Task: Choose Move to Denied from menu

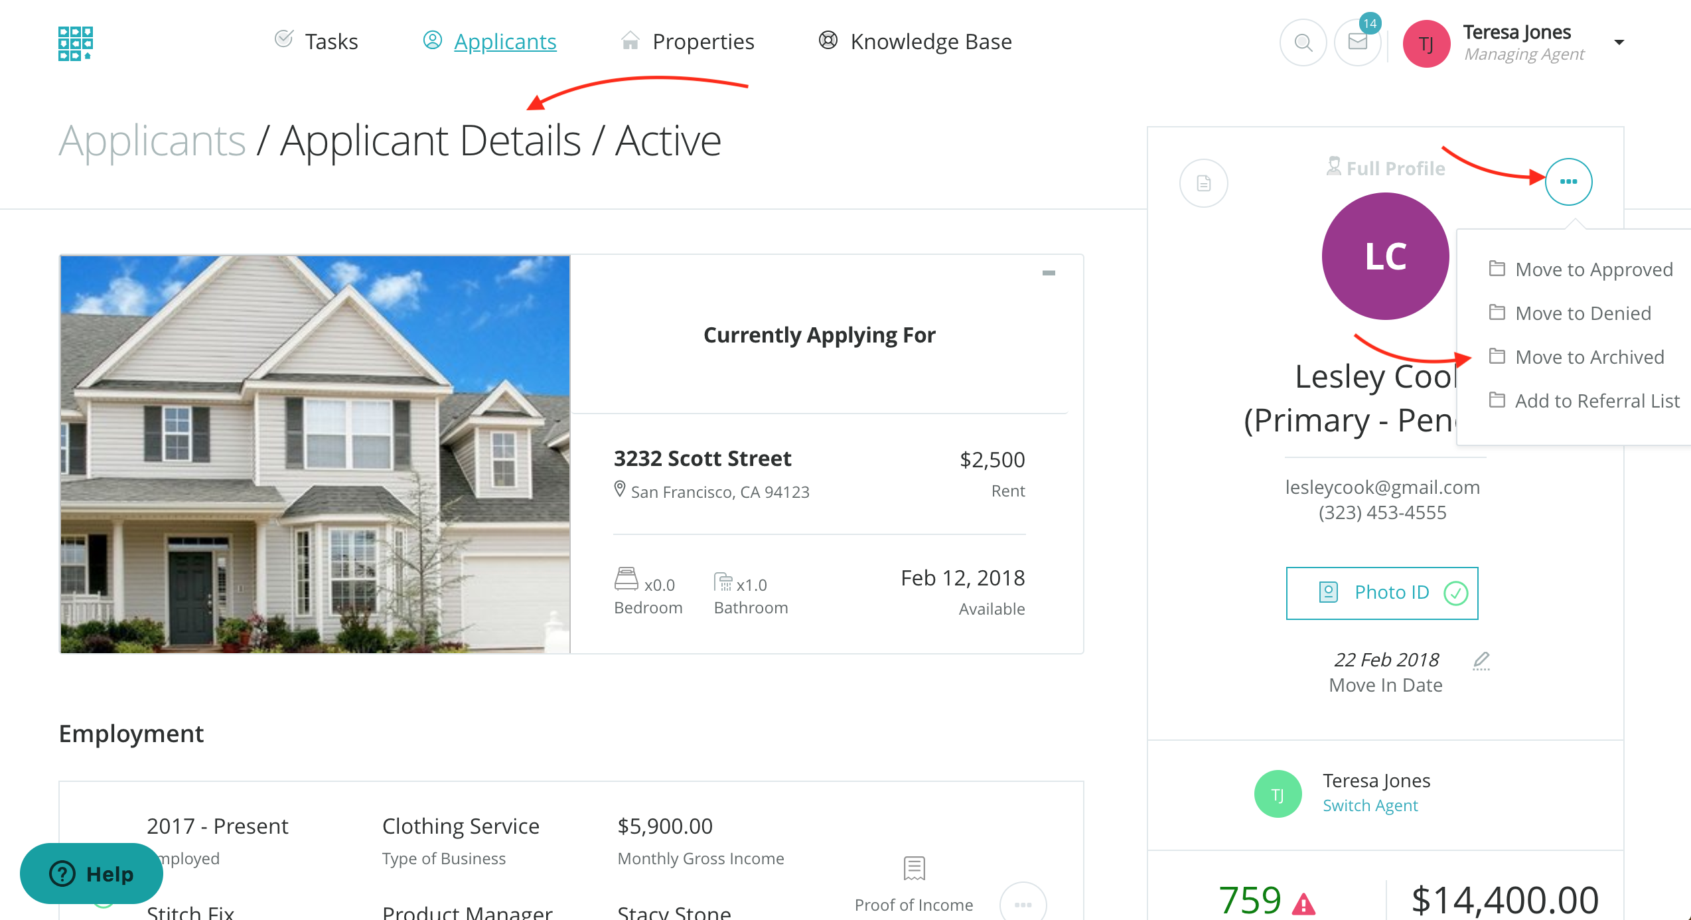Action: (1583, 313)
